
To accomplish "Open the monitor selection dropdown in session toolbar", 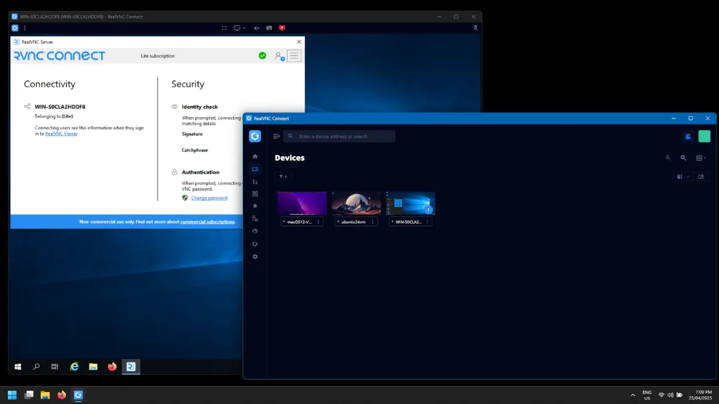I will click(x=239, y=28).
